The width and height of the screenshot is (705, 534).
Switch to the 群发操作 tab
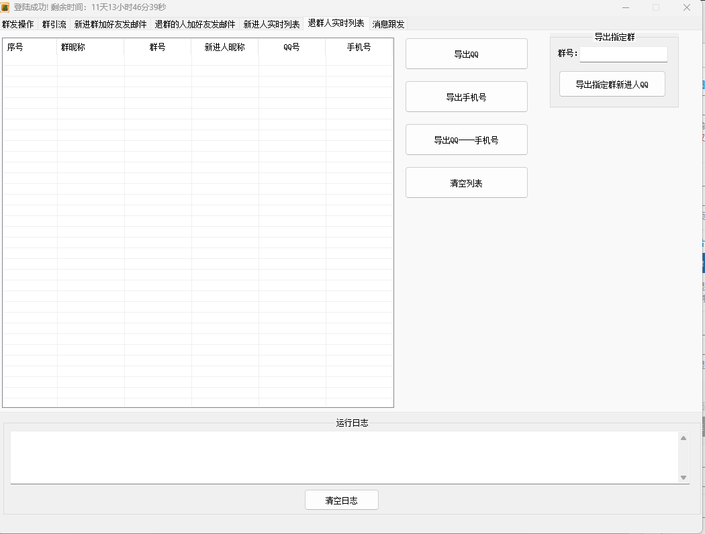coord(18,24)
